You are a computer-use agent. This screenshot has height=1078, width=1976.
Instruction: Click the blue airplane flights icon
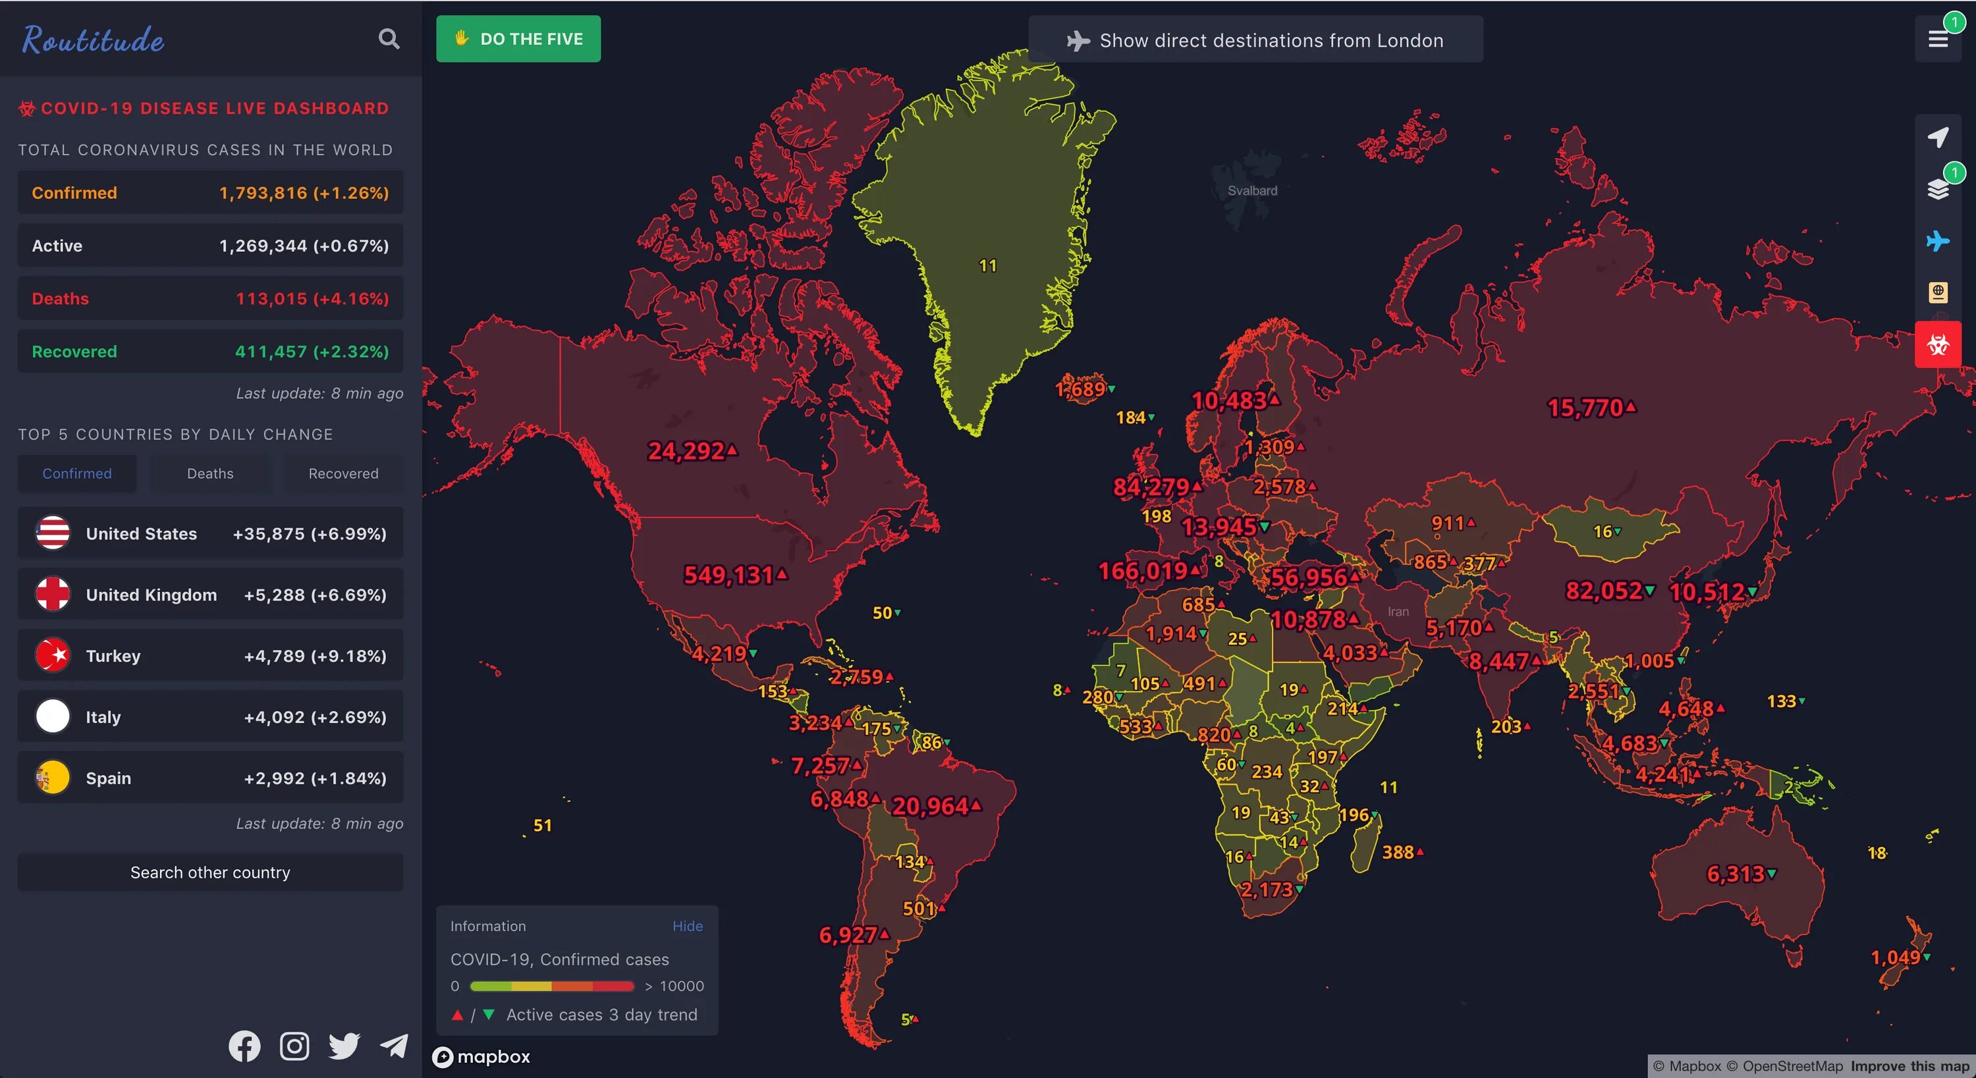point(1938,241)
